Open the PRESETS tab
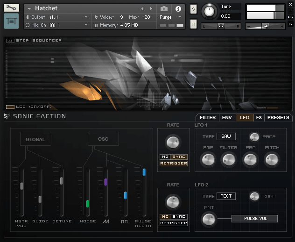This screenshot has width=295, height=242. coord(278,118)
